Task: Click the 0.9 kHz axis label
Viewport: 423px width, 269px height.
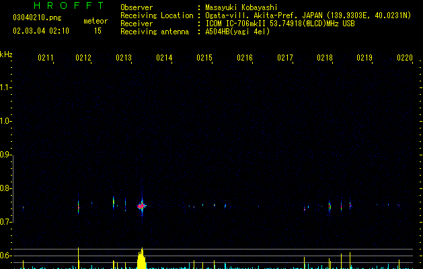Action: pyautogui.click(x=5, y=155)
